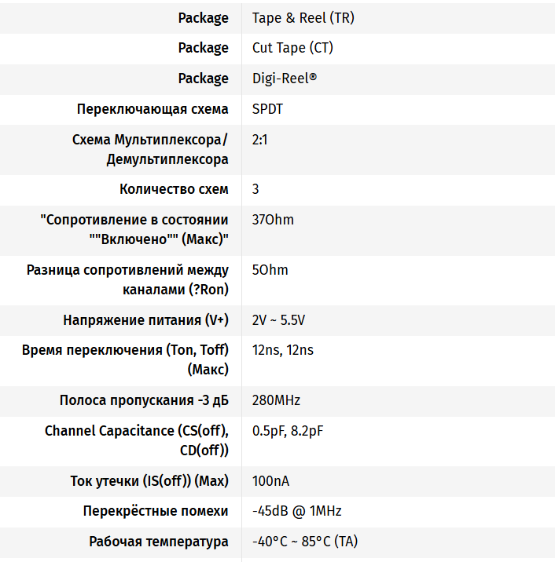
Task: Click the SPDT switching circuit value
Action: pyautogui.click(x=267, y=109)
